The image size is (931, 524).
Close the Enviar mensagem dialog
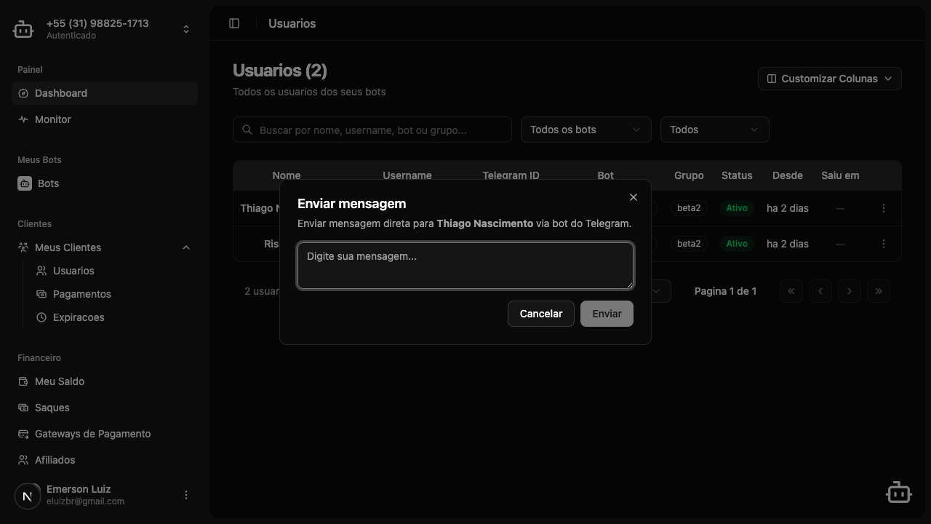click(634, 197)
